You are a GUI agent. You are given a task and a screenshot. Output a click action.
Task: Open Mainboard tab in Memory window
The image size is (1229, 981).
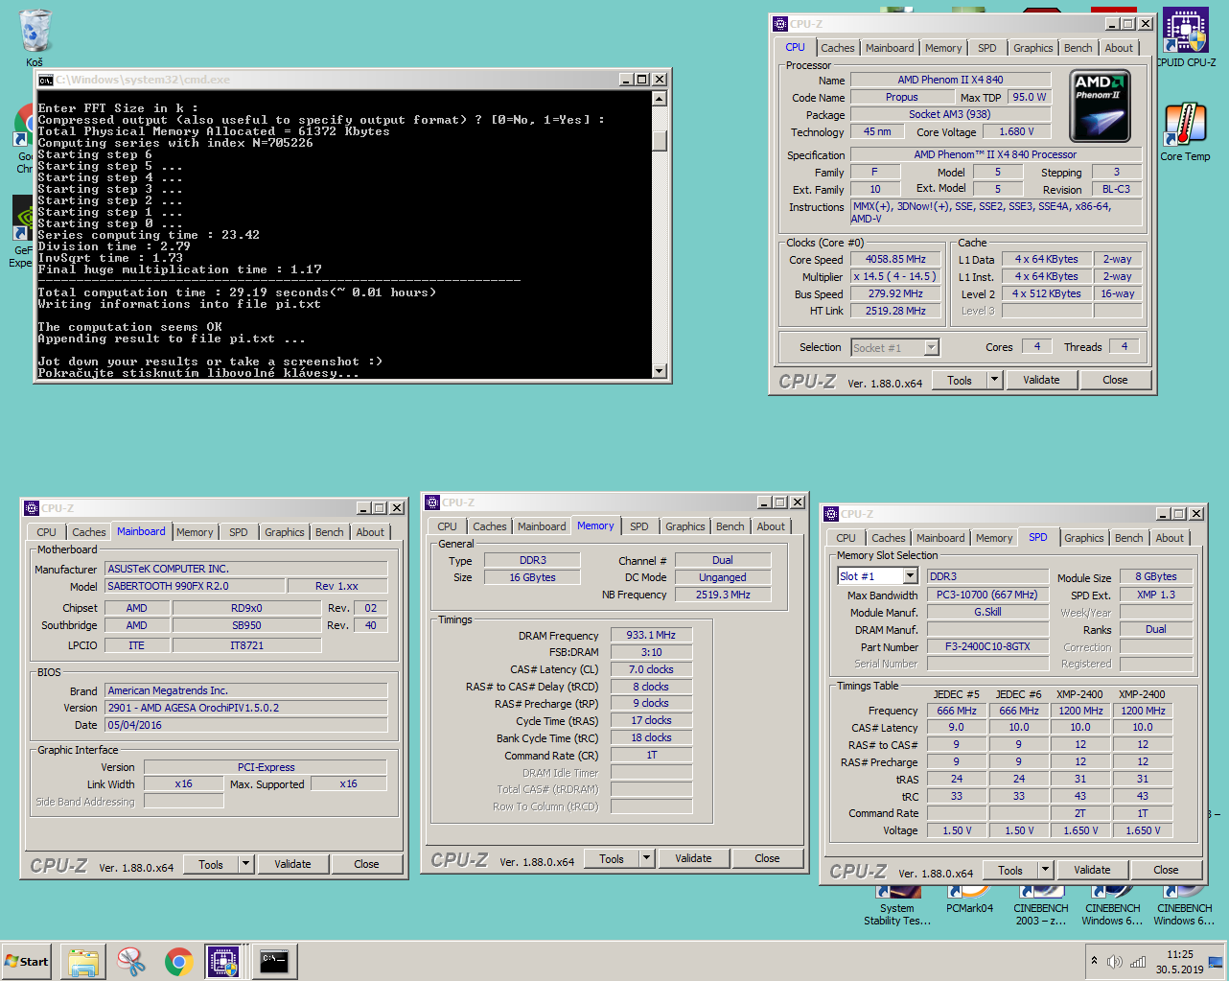coord(542,526)
